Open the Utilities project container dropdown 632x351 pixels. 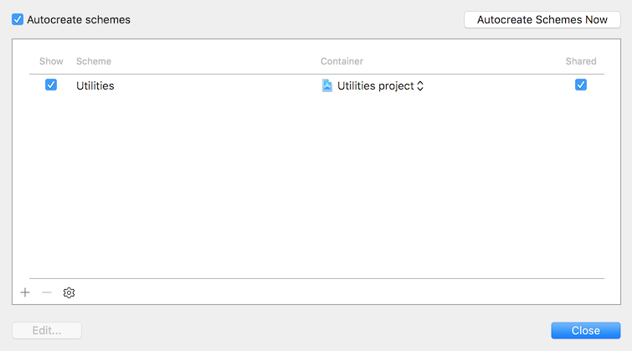pos(373,85)
